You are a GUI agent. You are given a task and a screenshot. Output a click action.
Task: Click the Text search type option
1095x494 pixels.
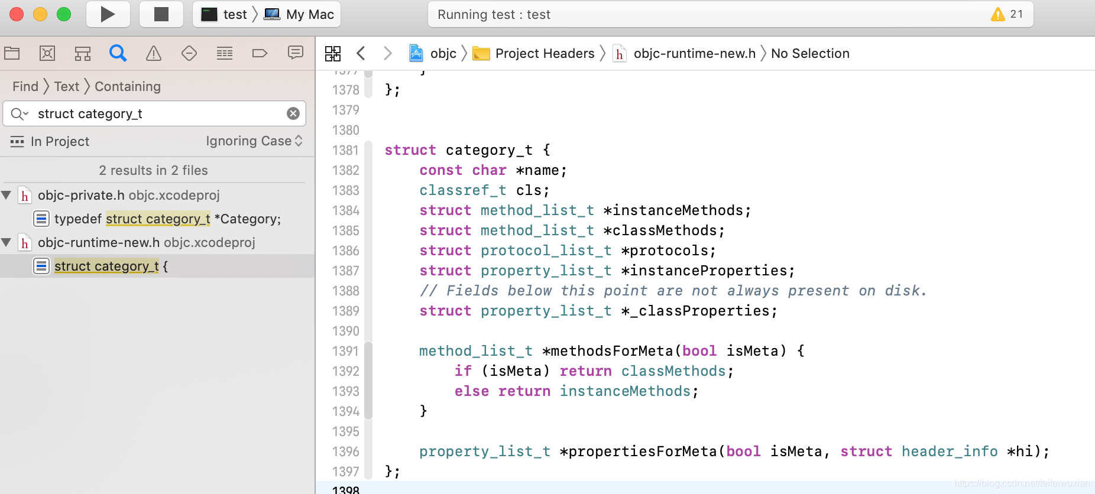[x=67, y=86]
